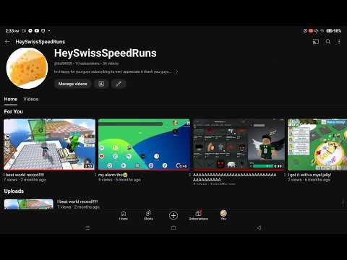Image resolution: width=347 pixels, height=260 pixels.
Task: Open menu for 'I beat world record' card
Action: click(x=95, y=175)
